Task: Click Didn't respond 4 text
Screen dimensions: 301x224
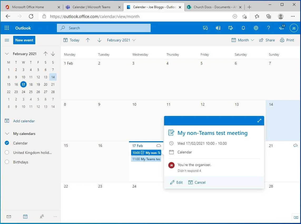Action: pyautogui.click(x=189, y=171)
